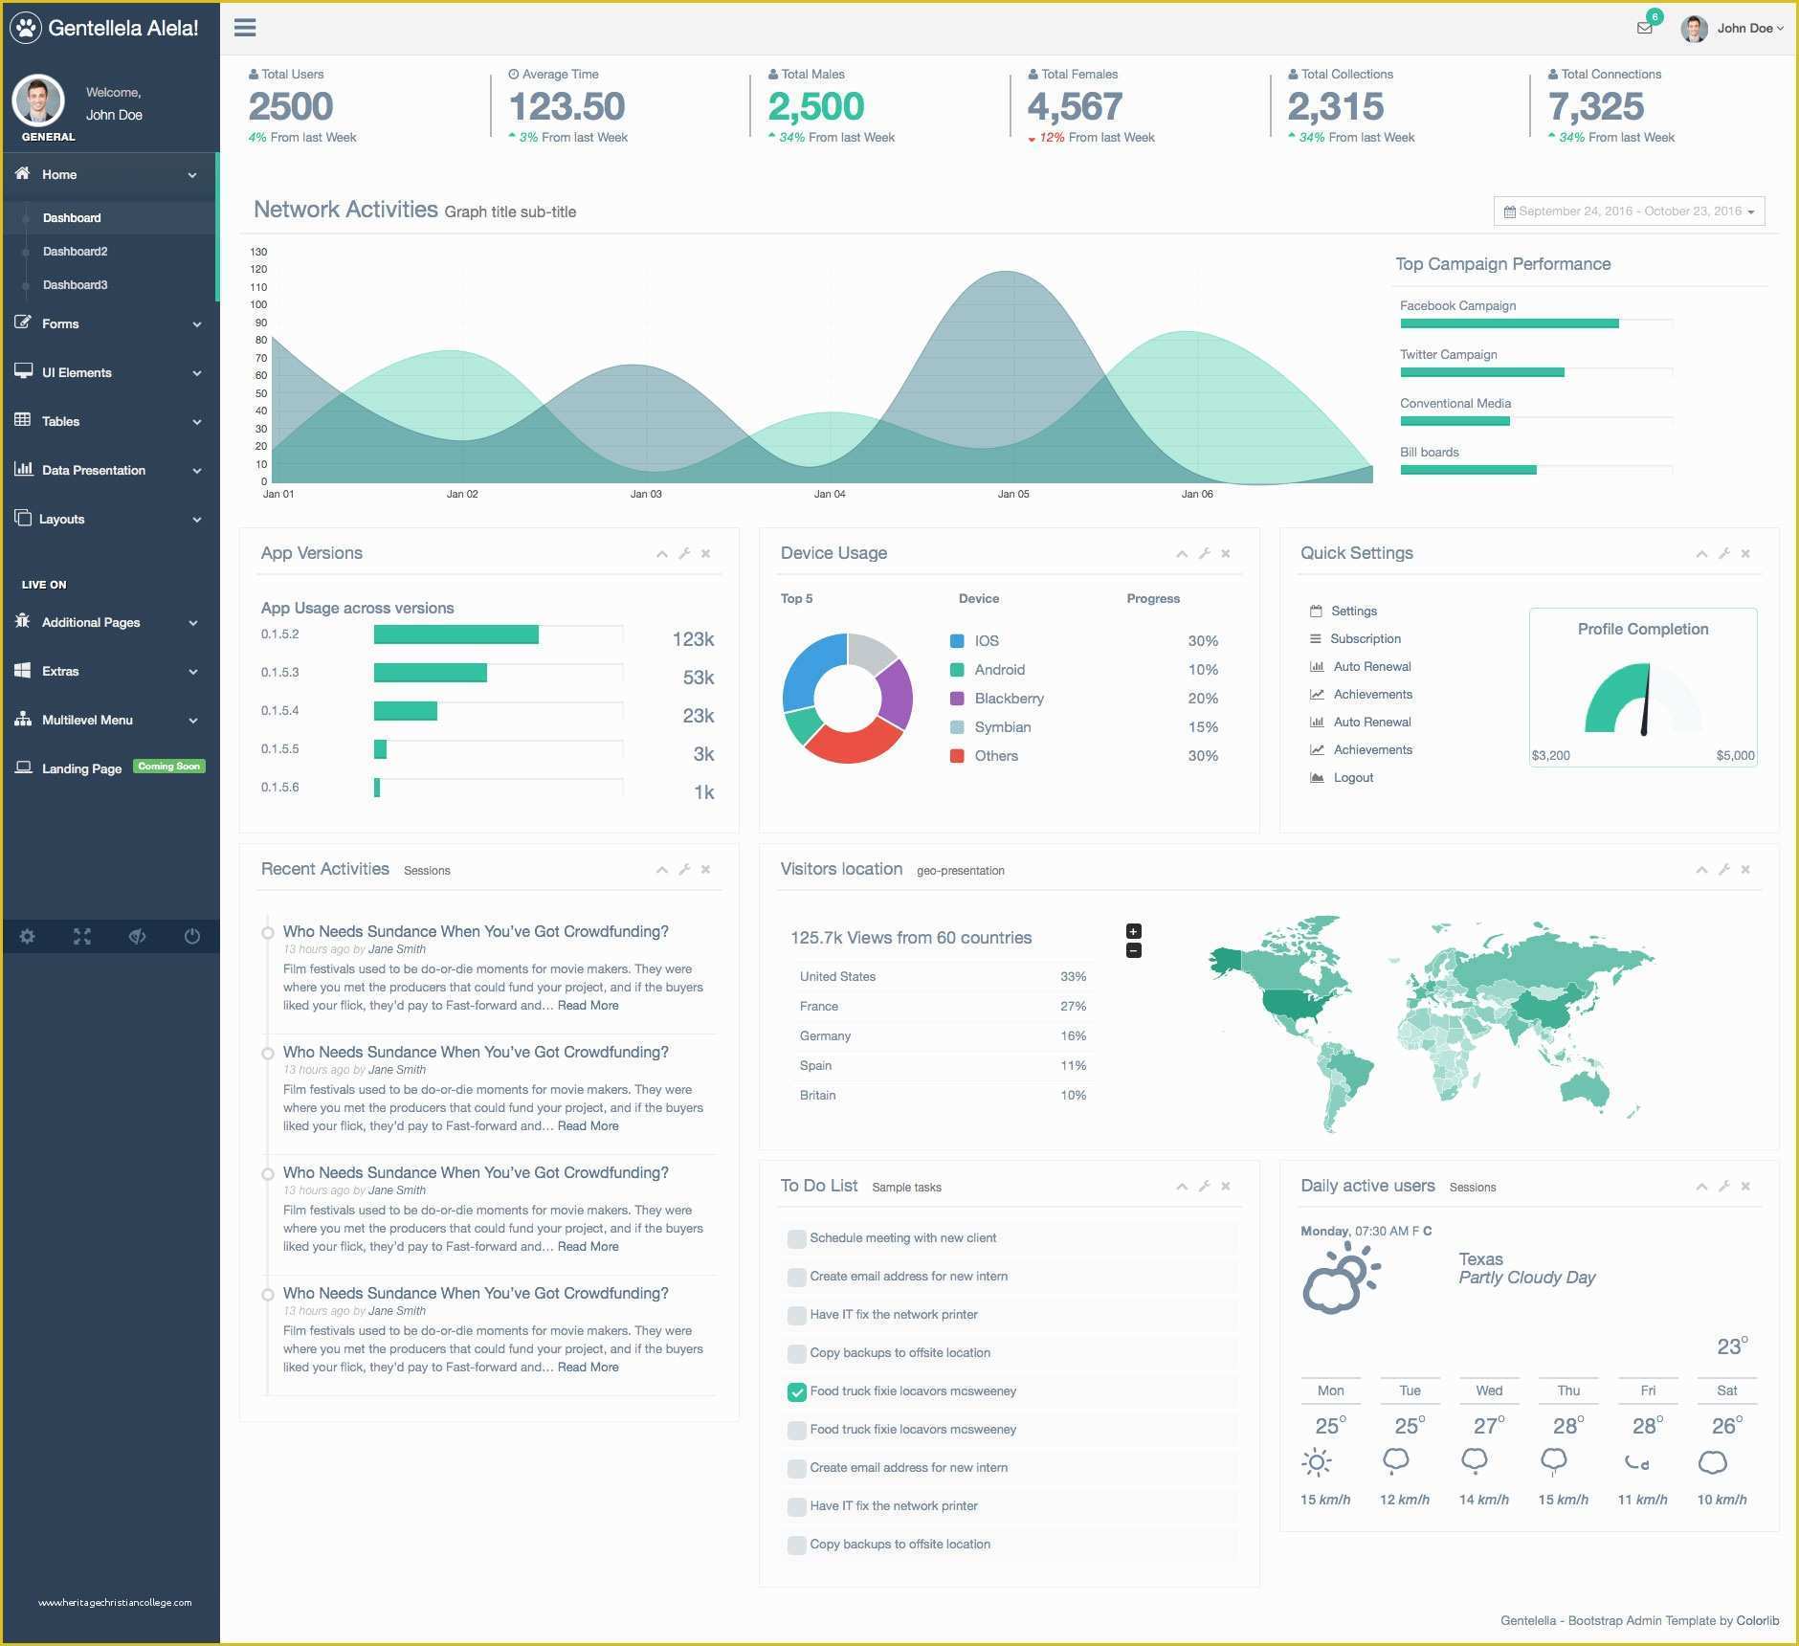
Task: Click the sidebar fullscreen icon
Action: point(82,937)
